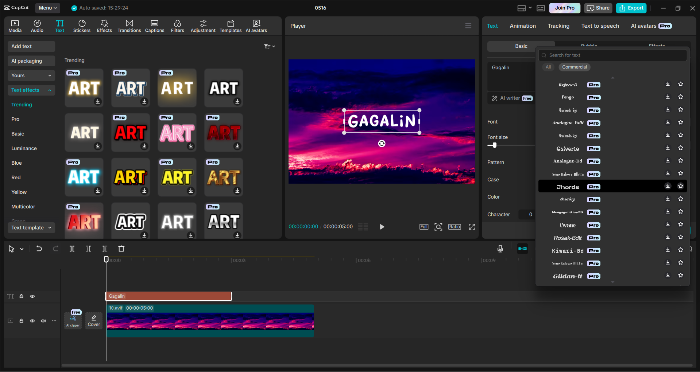700x372 pixels.
Task: Open the Stickers panel
Action: click(82, 26)
